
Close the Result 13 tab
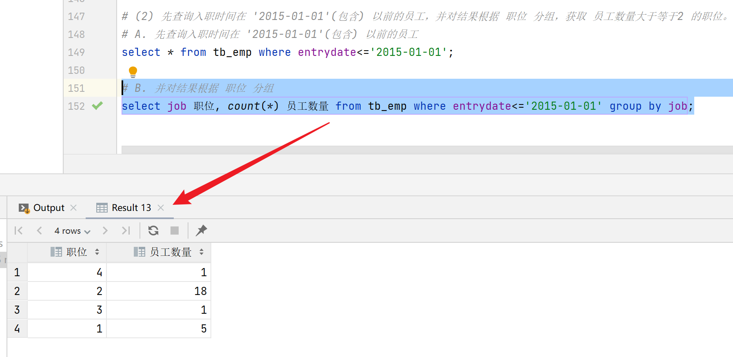161,208
